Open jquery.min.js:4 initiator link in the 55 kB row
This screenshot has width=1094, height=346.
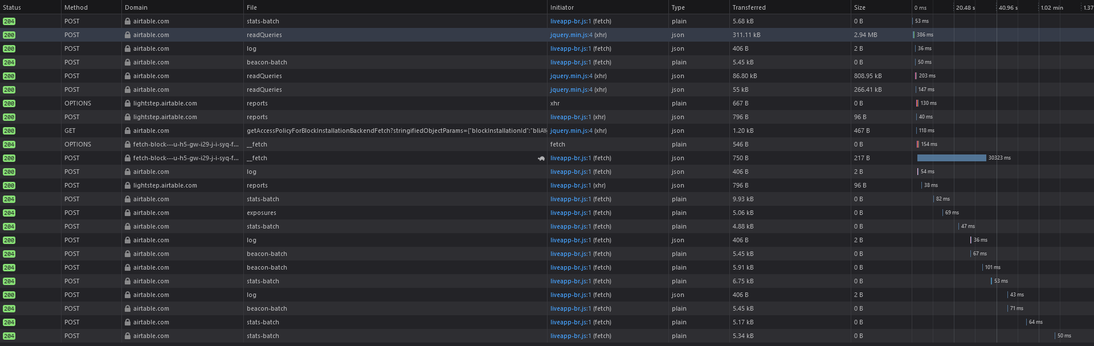[571, 89]
